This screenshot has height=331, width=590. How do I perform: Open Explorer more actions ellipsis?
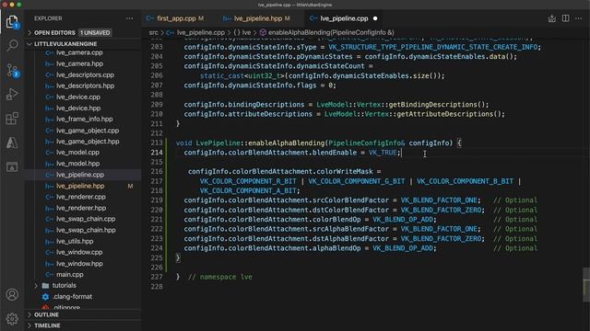pyautogui.click(x=129, y=18)
